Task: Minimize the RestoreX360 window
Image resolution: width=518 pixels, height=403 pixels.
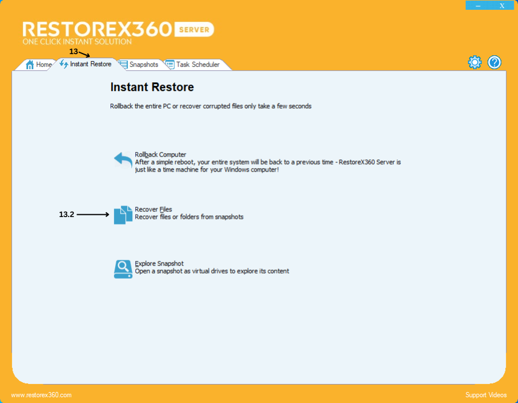Action: (x=478, y=6)
